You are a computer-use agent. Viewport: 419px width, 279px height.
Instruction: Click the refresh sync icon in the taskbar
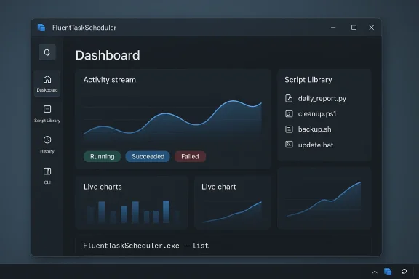pyautogui.click(x=404, y=272)
